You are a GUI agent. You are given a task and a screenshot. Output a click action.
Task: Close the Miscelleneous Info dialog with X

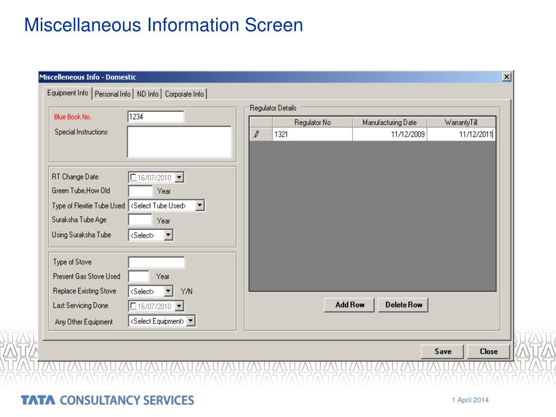point(507,77)
